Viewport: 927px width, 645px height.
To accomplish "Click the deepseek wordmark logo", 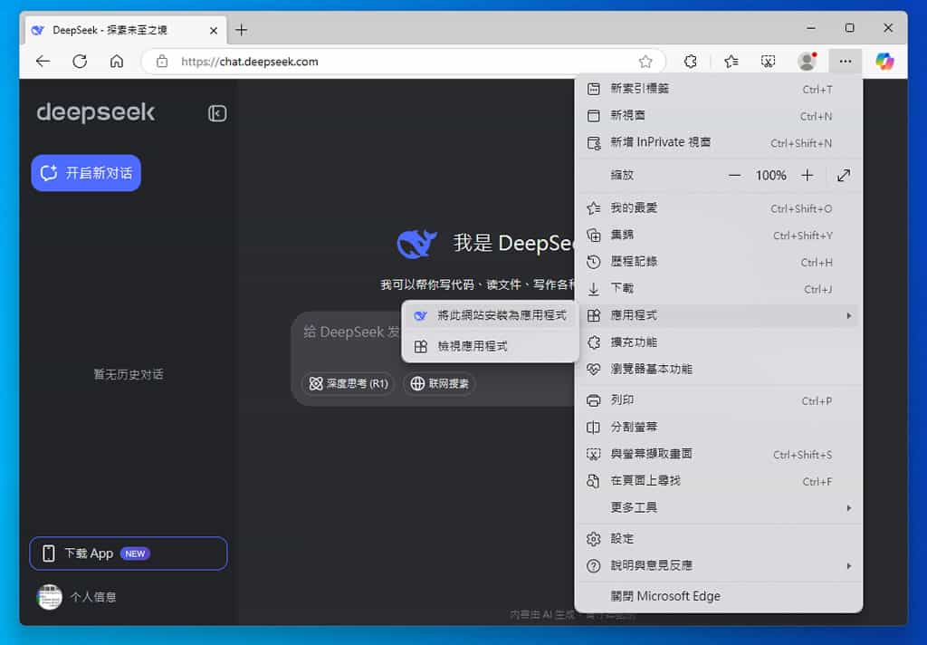I will point(96,111).
